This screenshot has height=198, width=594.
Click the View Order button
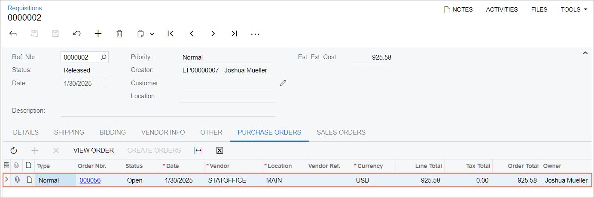[x=94, y=150]
